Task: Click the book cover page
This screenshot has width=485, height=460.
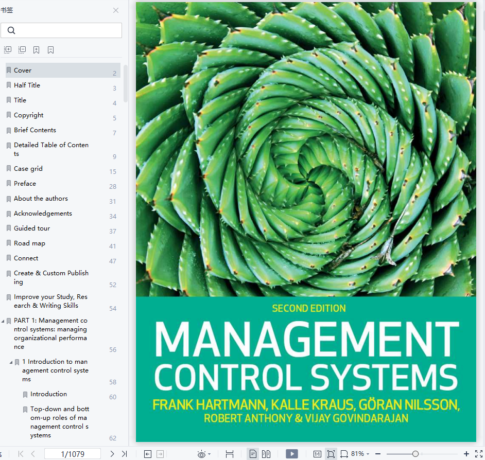Action: (306, 222)
